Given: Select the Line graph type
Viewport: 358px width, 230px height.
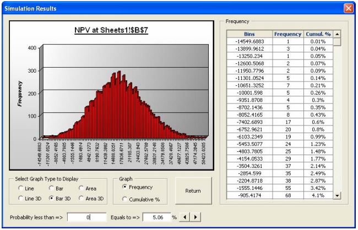Looking at the screenshot, I should click(26, 189).
